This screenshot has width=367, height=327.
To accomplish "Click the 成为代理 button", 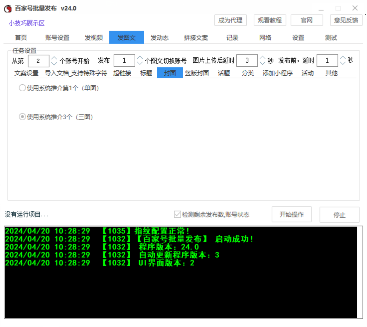I will 230,20.
